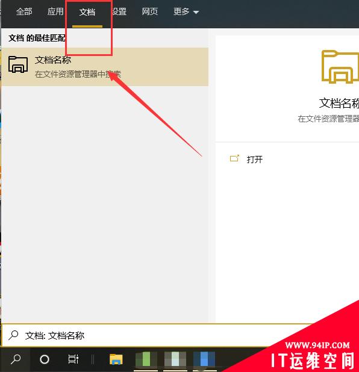
Task: Open Cortana circle on the taskbar
Action: pyautogui.click(x=45, y=359)
